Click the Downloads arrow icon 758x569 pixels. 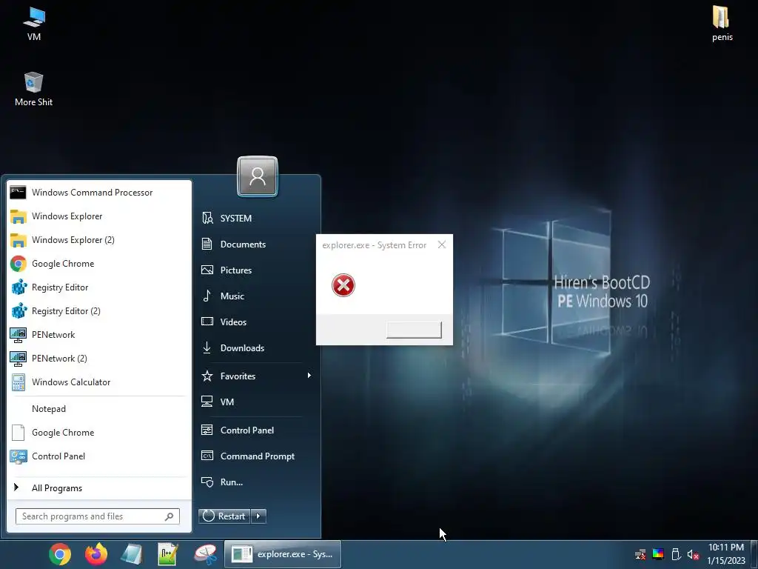tap(207, 347)
